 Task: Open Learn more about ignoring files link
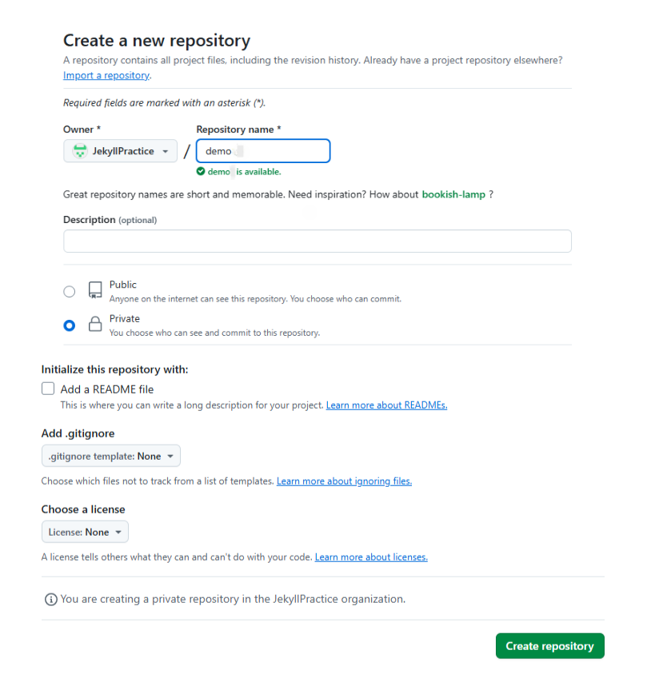(x=344, y=481)
